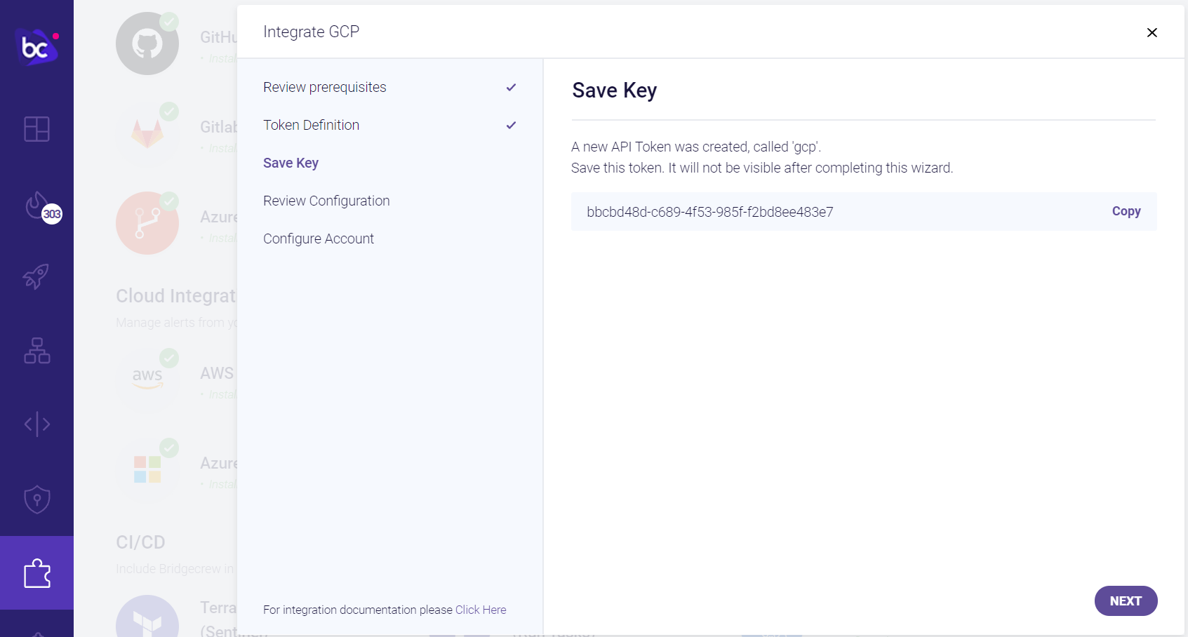Screen dimensions: 1188x637
Task: Click the 303 notification badge
Action: [52, 214]
